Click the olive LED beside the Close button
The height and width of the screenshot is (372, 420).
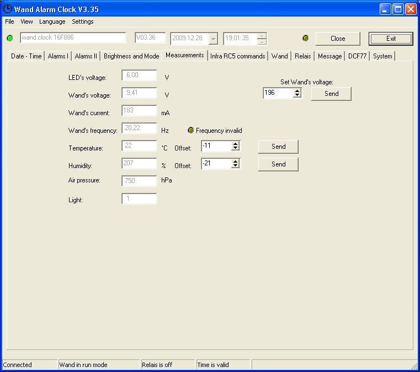305,38
